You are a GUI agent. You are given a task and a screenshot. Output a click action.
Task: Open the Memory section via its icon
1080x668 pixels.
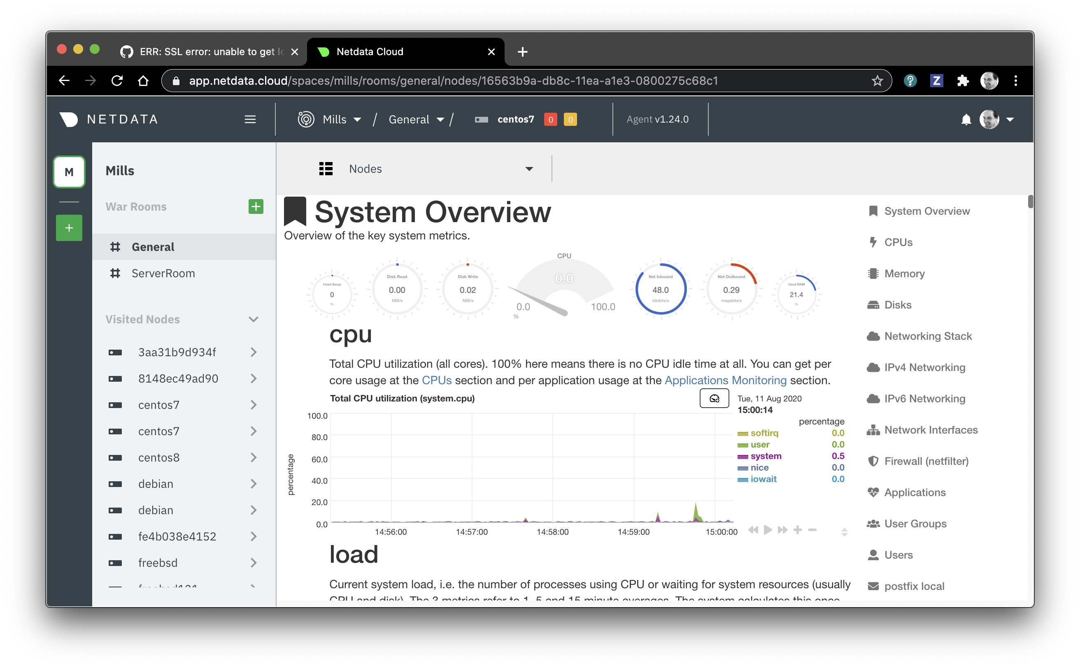pyautogui.click(x=873, y=274)
